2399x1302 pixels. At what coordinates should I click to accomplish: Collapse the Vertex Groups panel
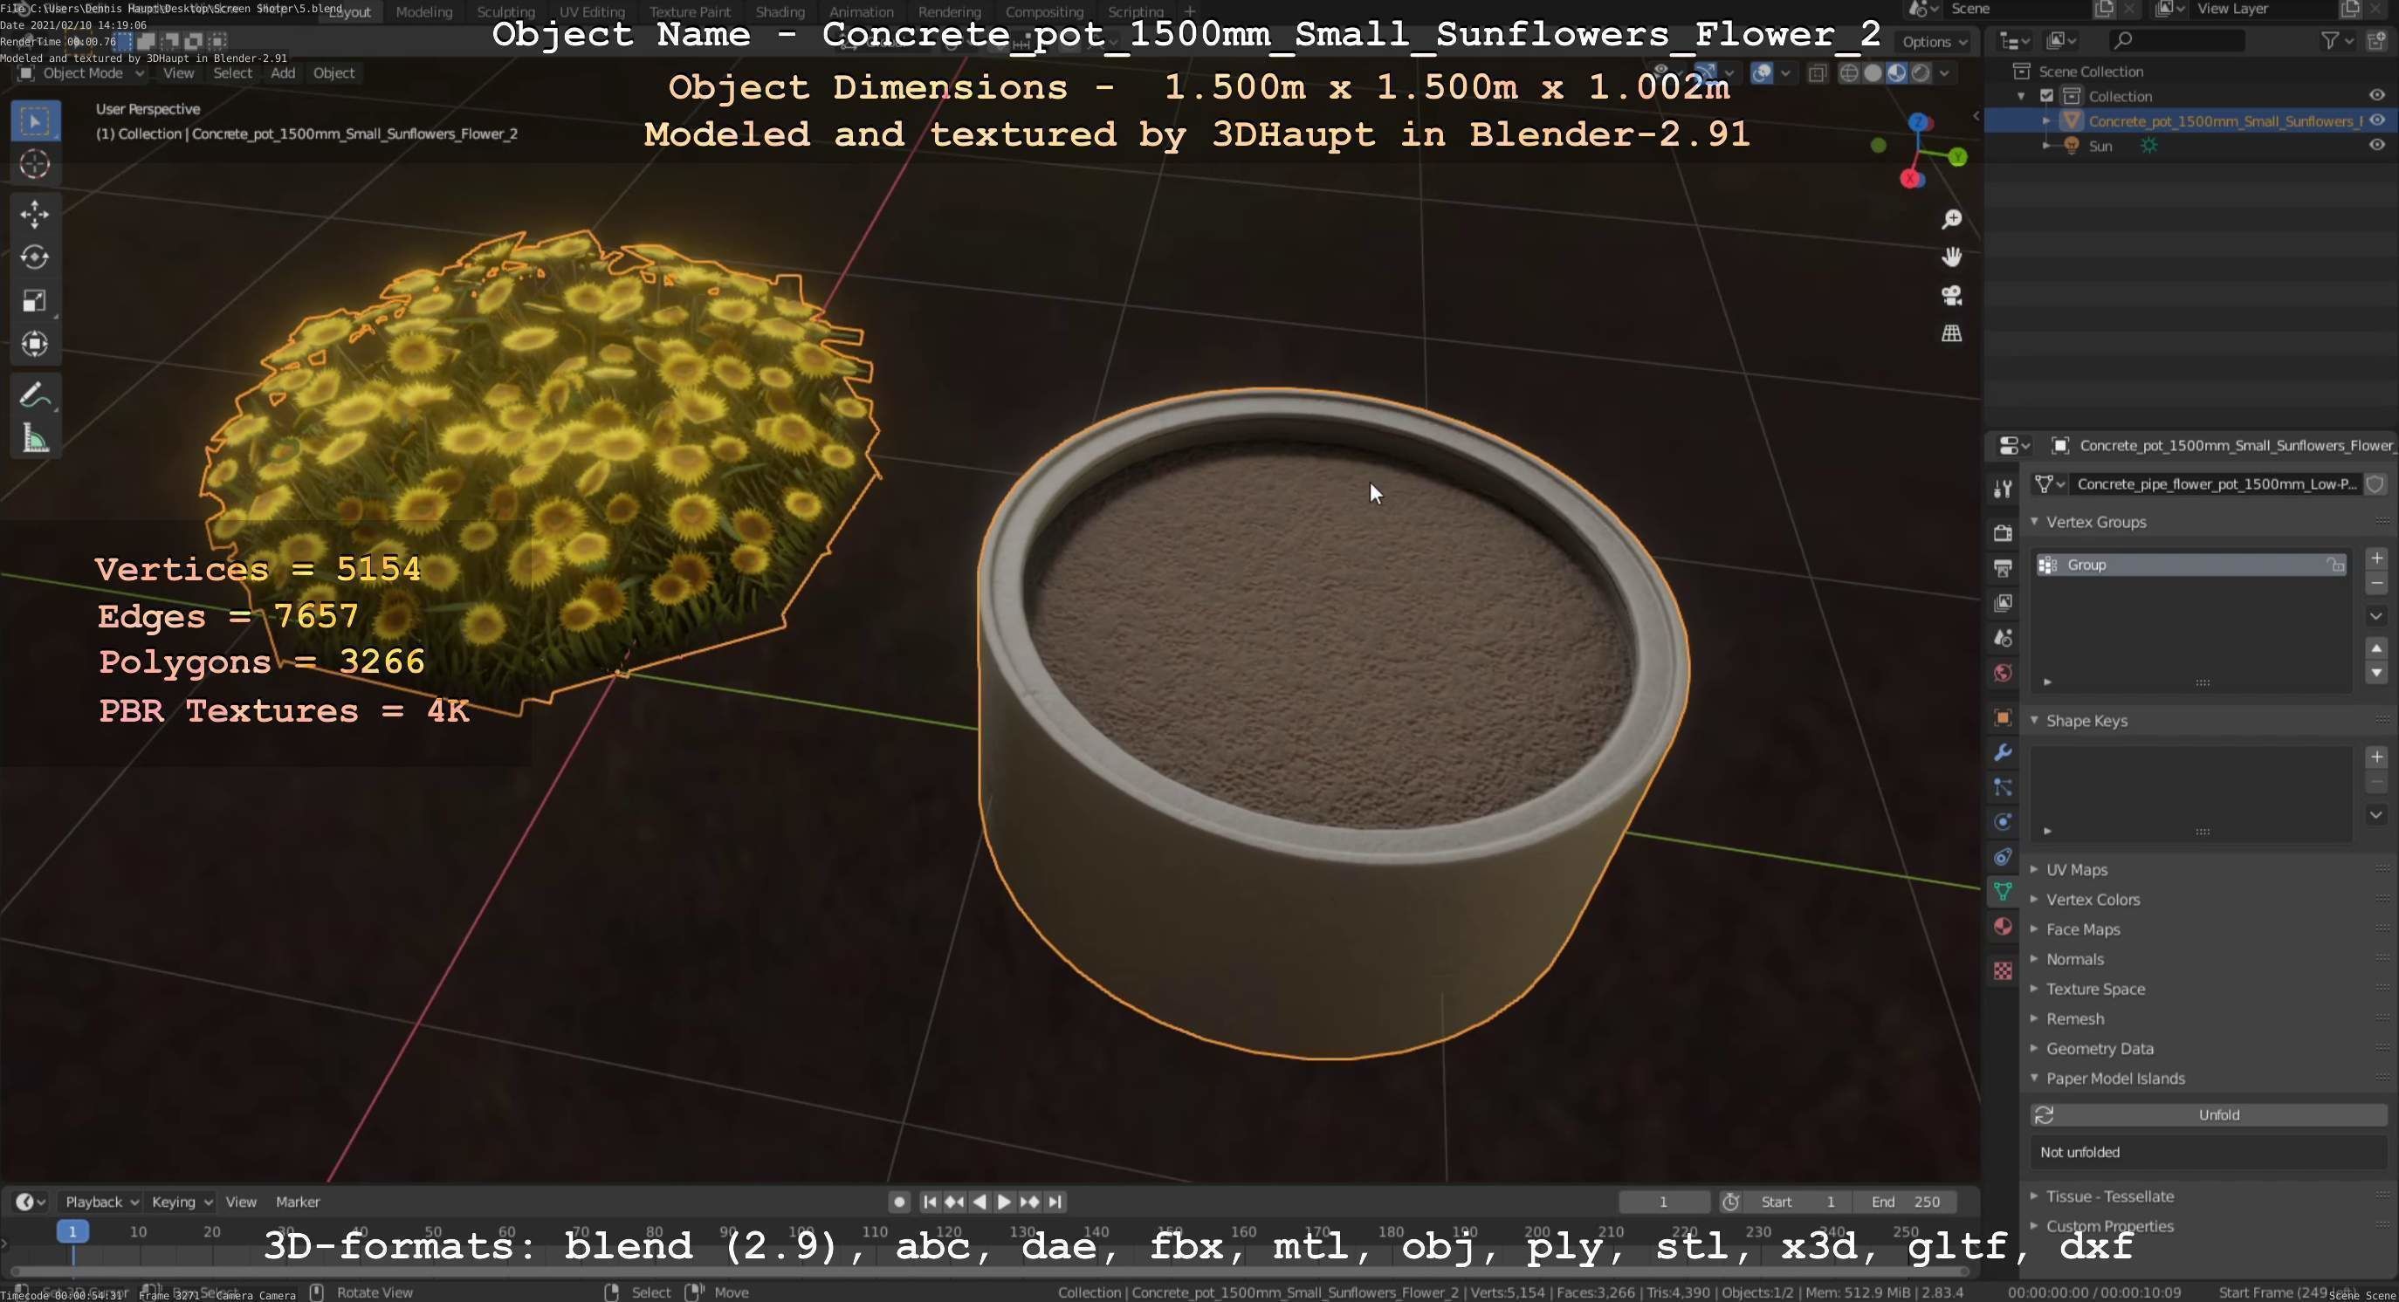pos(2035,522)
